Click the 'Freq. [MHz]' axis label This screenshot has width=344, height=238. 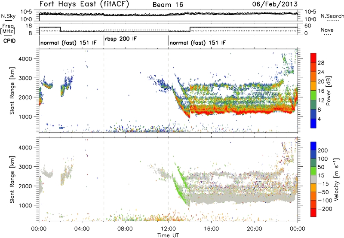click(x=8, y=29)
